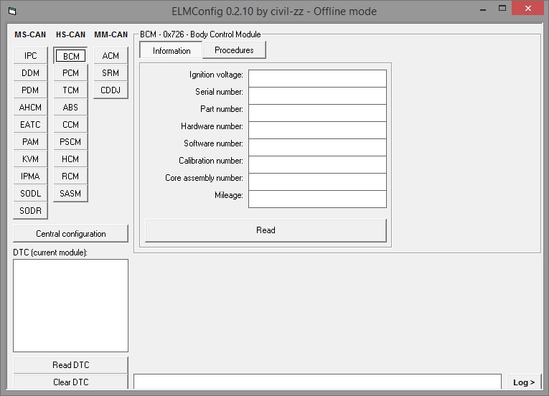Open the ACM module under MM-CAN

[111, 56]
